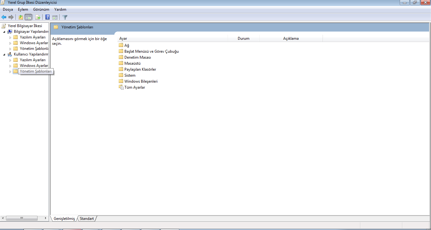Image resolution: width=431 pixels, height=230 pixels.
Task: Click the tree pane horizontal scrollbar thumb
Action: [x=22, y=218]
